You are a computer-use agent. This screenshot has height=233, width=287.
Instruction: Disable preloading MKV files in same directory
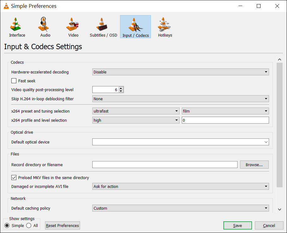(x=14, y=178)
